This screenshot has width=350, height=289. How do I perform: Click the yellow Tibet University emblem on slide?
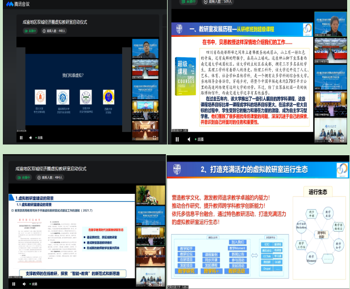109,97
